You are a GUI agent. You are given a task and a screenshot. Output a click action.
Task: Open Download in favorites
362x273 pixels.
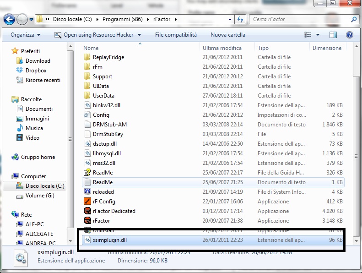[x=38, y=61]
